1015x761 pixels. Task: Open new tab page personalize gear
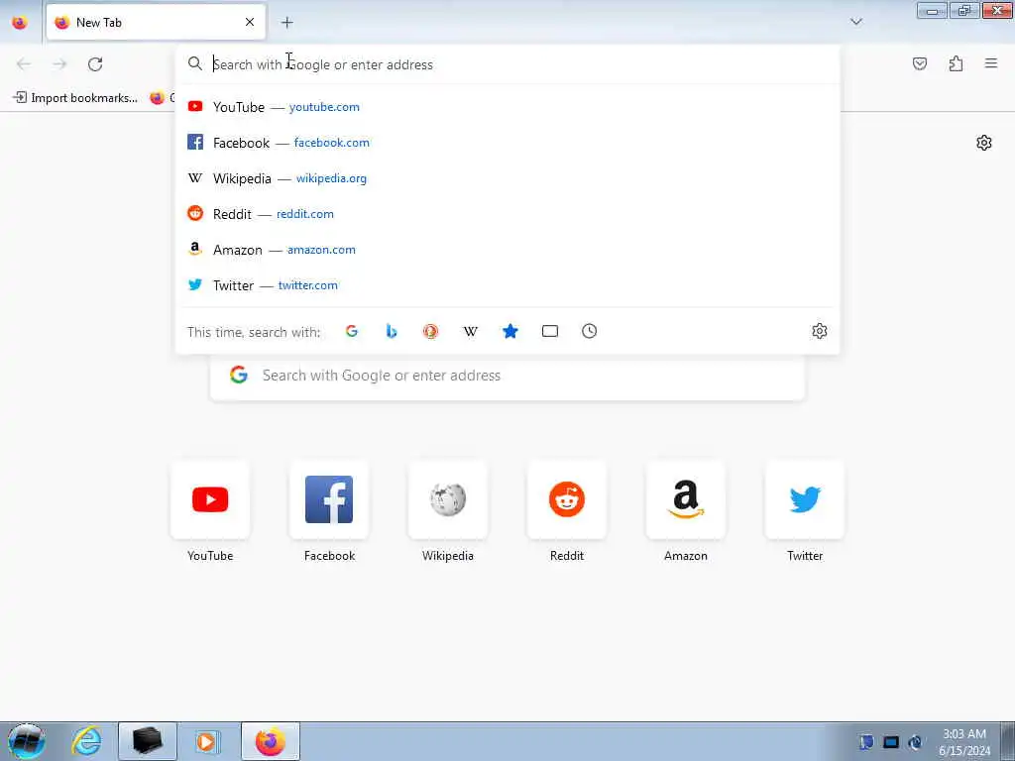(984, 143)
